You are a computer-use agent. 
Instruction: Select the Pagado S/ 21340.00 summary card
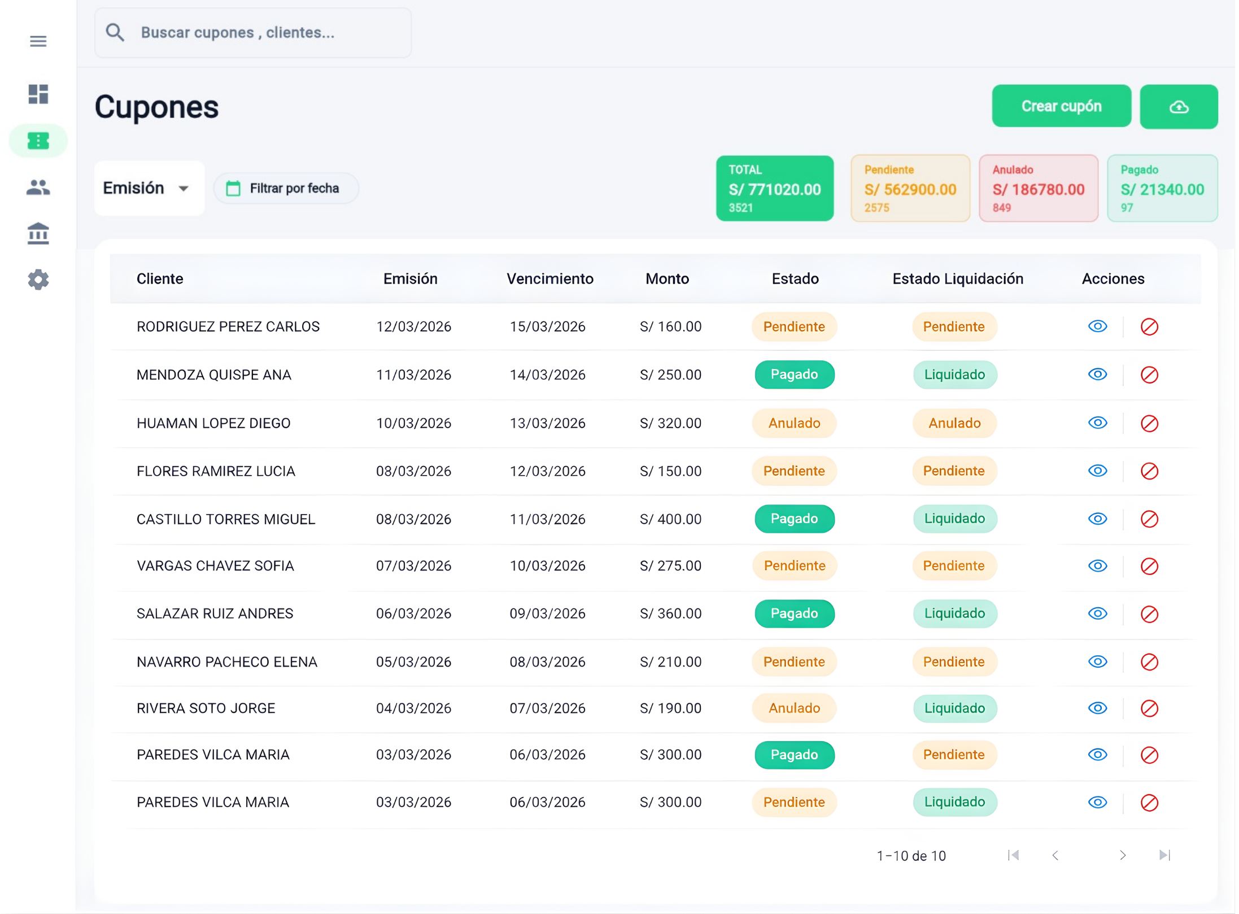(1162, 189)
